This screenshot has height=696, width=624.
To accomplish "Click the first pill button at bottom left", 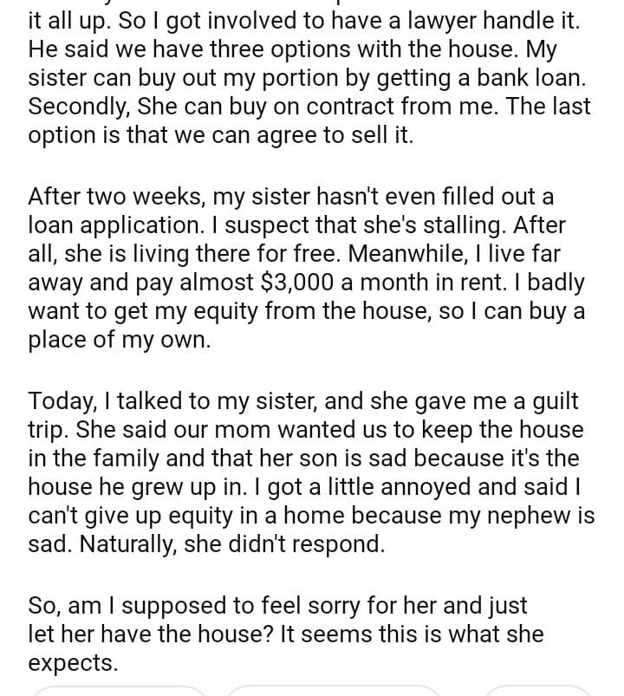I will (120, 691).
